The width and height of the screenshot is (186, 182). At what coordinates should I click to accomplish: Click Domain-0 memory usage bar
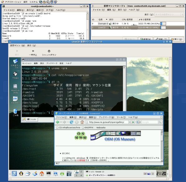163,23
